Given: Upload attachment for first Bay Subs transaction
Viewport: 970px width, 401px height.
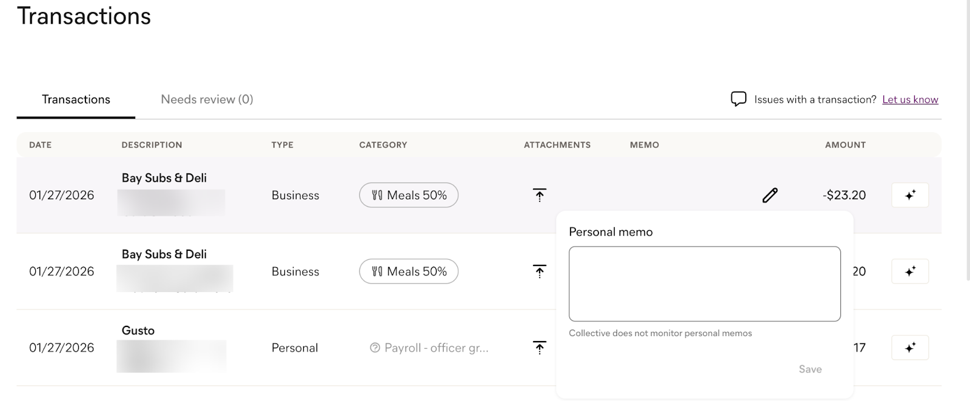Looking at the screenshot, I should (x=540, y=195).
